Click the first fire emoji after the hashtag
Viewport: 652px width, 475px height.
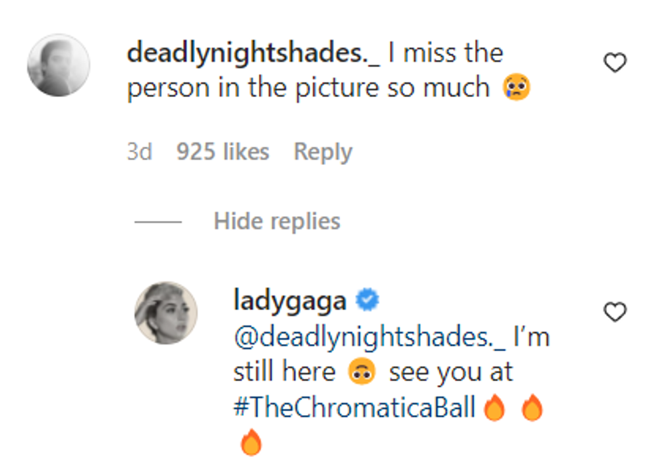click(494, 407)
